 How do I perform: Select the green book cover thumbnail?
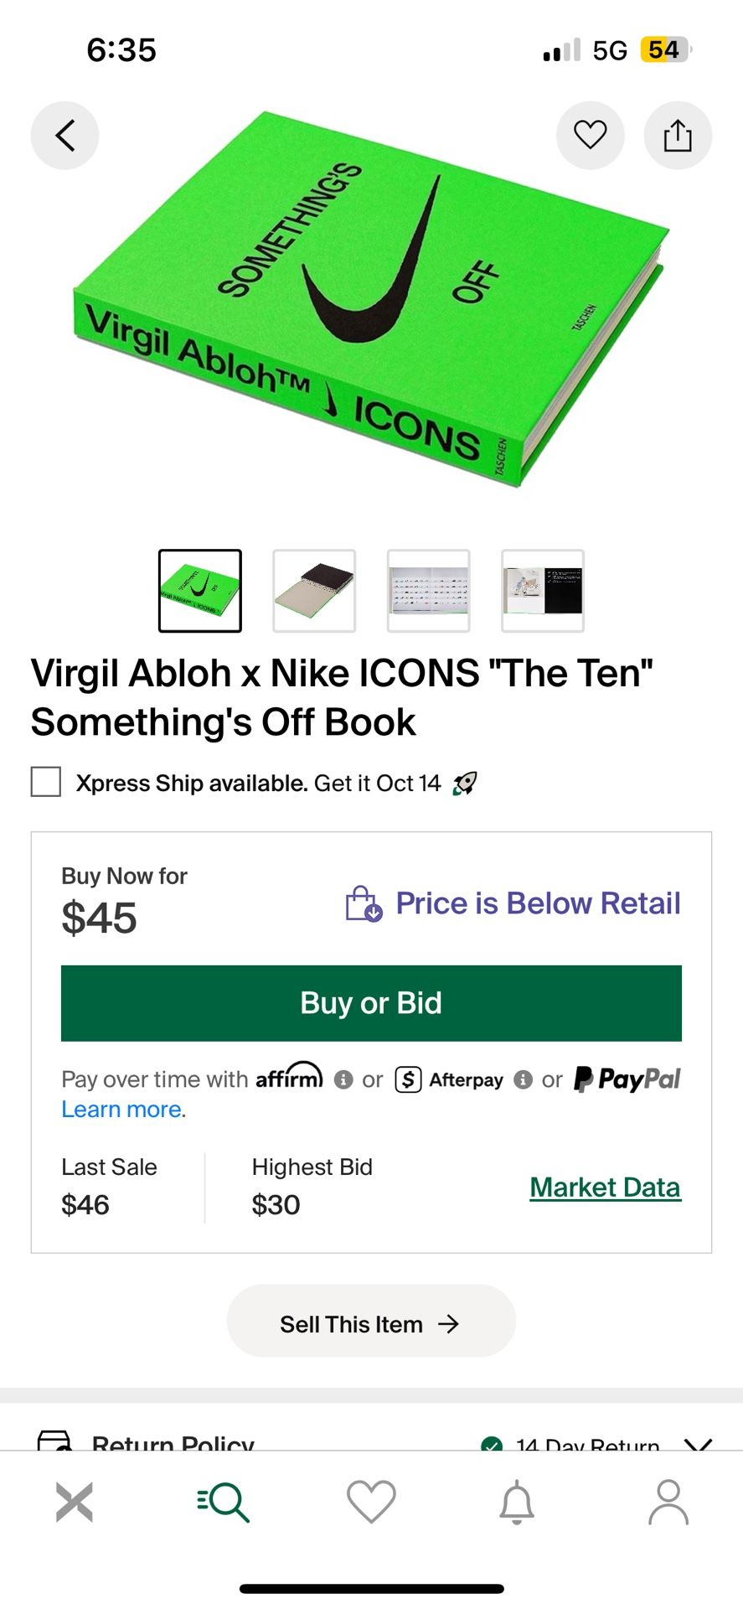pyautogui.click(x=200, y=591)
